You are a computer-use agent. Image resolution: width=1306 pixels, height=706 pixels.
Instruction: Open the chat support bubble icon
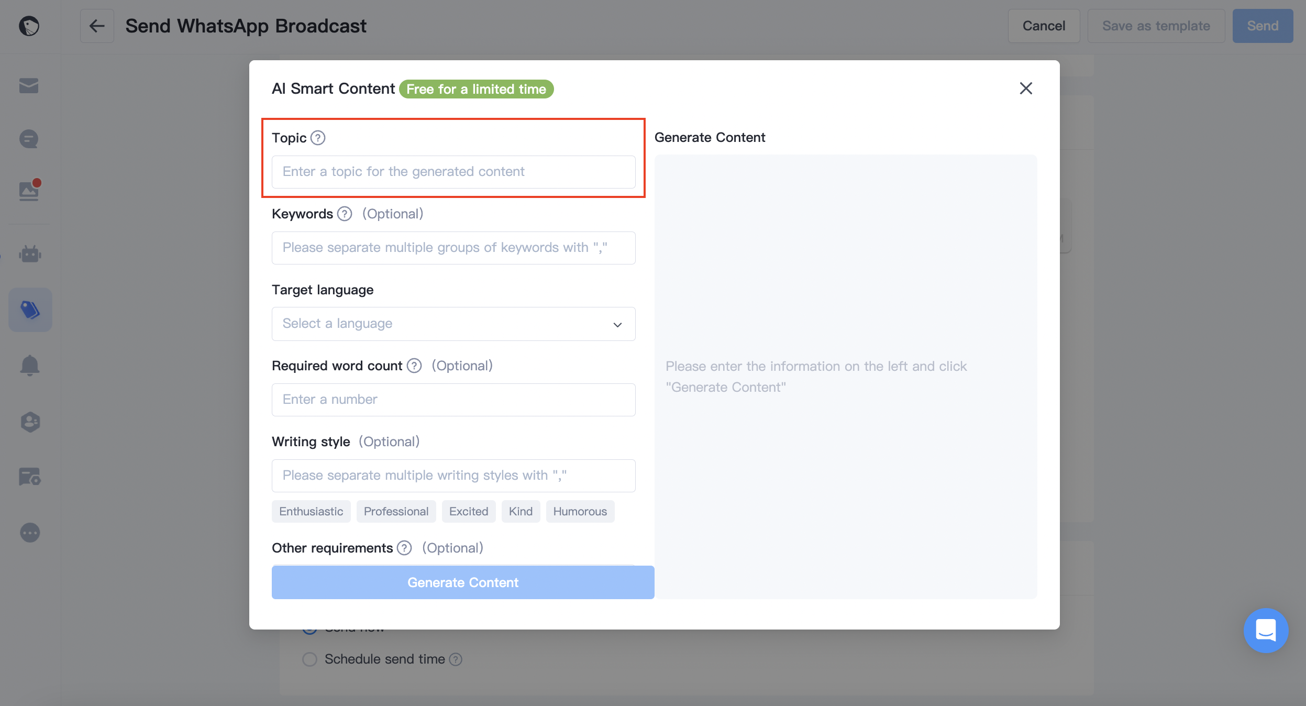(x=1266, y=630)
